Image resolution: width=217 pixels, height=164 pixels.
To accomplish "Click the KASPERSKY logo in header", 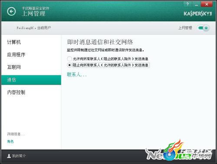I will 198,14.
